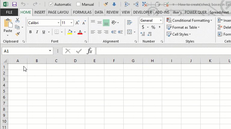The image size is (231, 129).
Task: Apply Percent Style format
Action: 153,27
